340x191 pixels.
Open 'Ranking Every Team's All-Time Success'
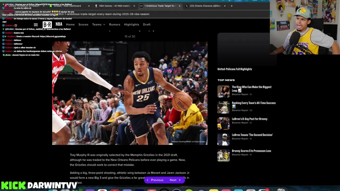tap(254, 105)
